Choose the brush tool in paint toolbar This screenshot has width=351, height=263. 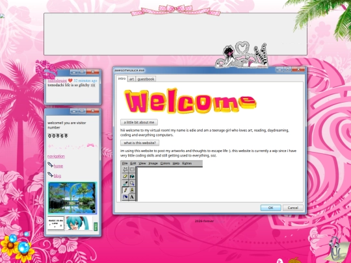(132, 190)
